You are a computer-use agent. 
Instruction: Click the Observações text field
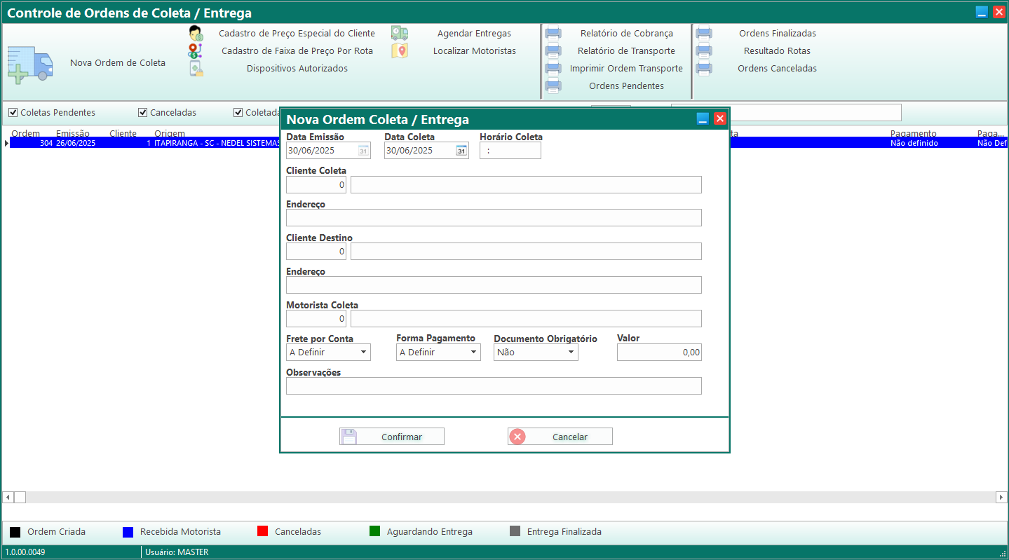pyautogui.click(x=493, y=386)
